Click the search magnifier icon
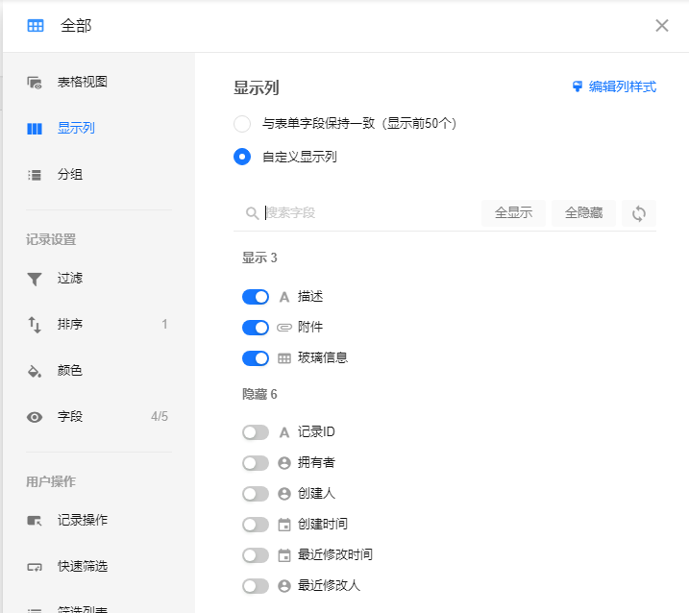 pyautogui.click(x=252, y=213)
